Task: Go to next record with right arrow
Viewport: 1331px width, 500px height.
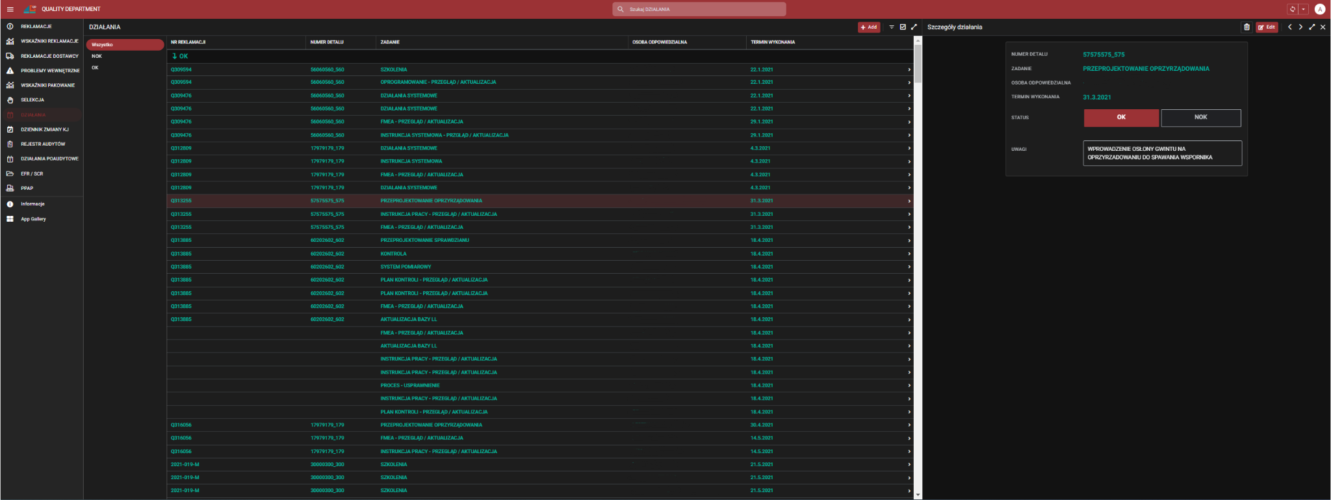Action: (x=1300, y=27)
